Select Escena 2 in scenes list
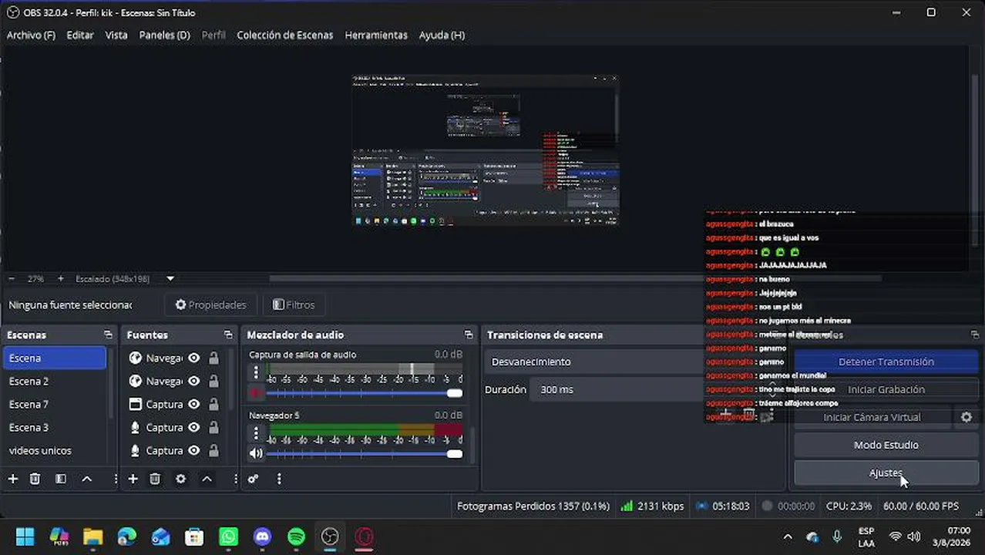Image resolution: width=985 pixels, height=555 pixels. point(55,381)
